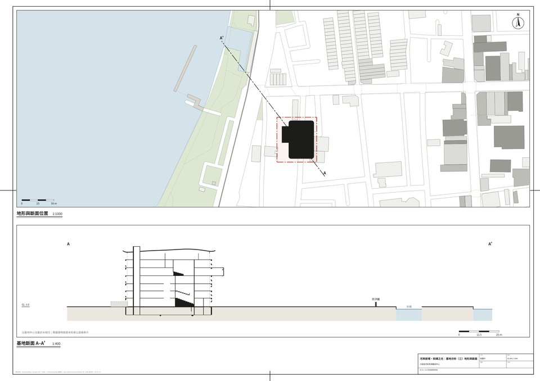
Task: Click the black building footprint on the plan
Action: coord(298,139)
